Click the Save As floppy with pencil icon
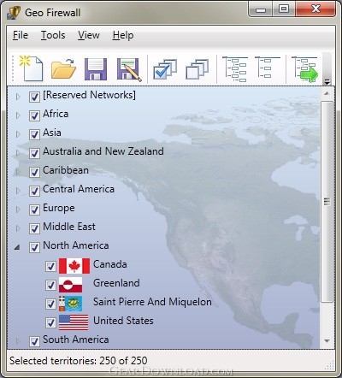This screenshot has height=378, width=342. [129, 69]
